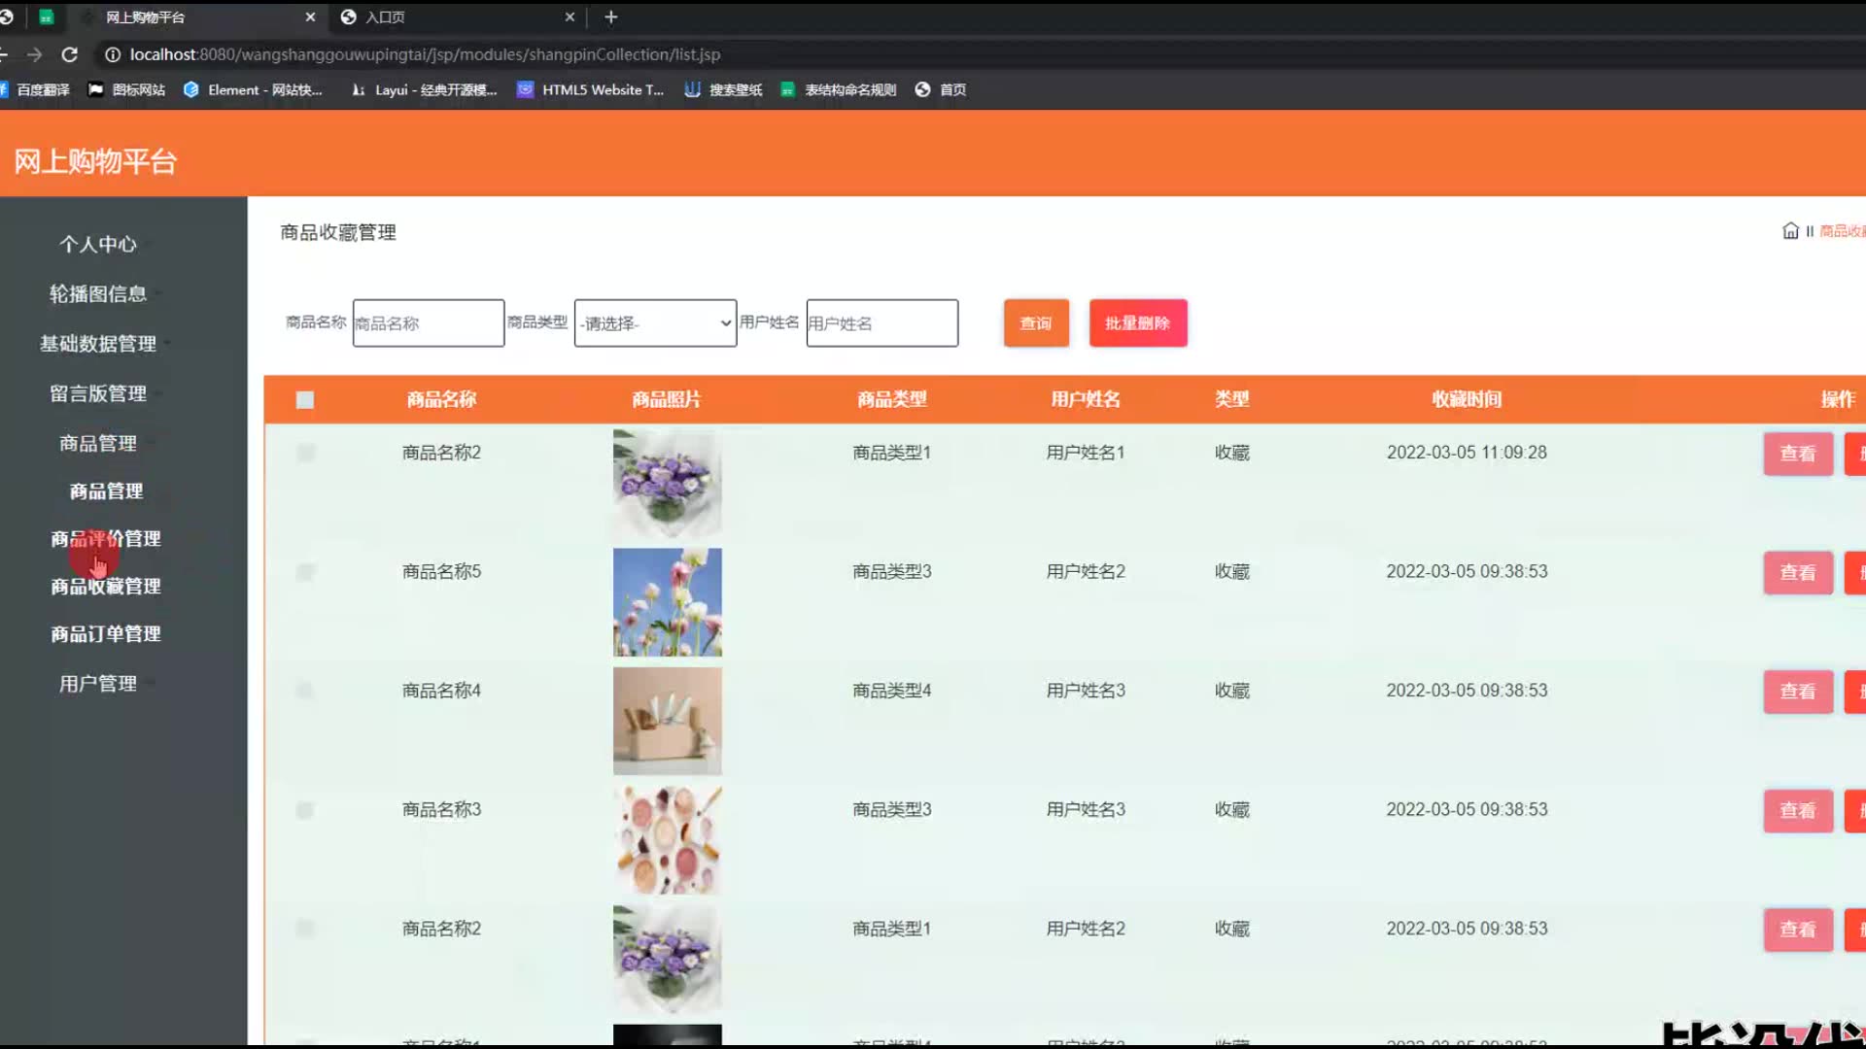
Task: View details for 商品名称2 by 用户姓名2
Action: [x=1798, y=930]
